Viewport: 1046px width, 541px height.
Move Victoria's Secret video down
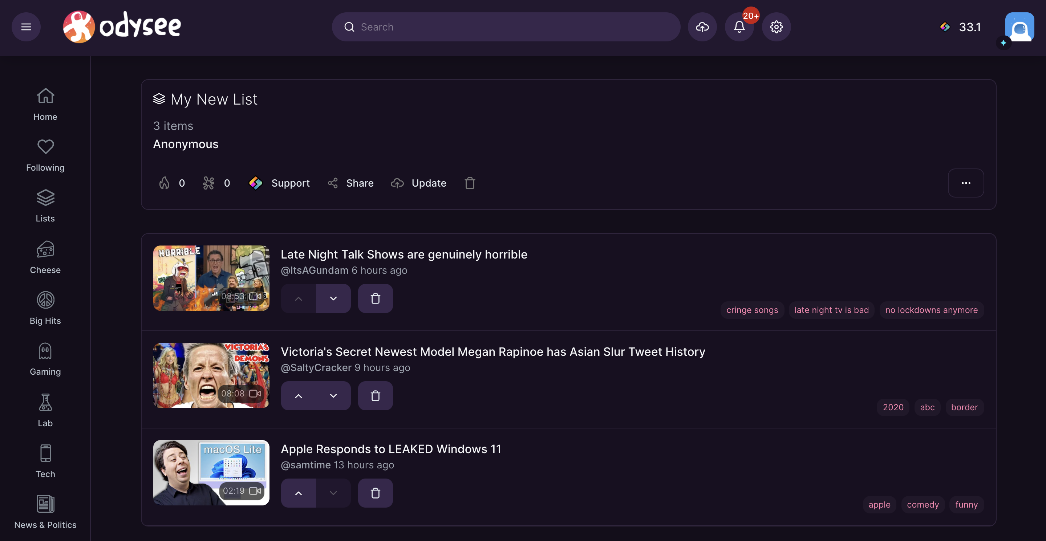click(x=333, y=396)
